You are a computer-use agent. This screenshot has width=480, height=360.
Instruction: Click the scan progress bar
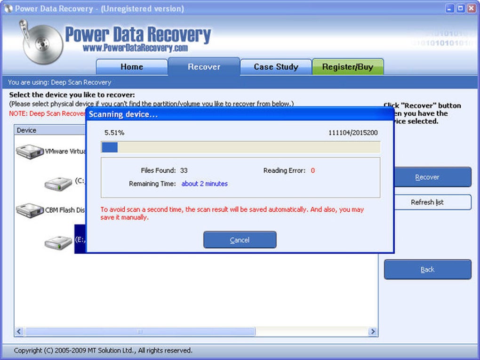pos(240,147)
